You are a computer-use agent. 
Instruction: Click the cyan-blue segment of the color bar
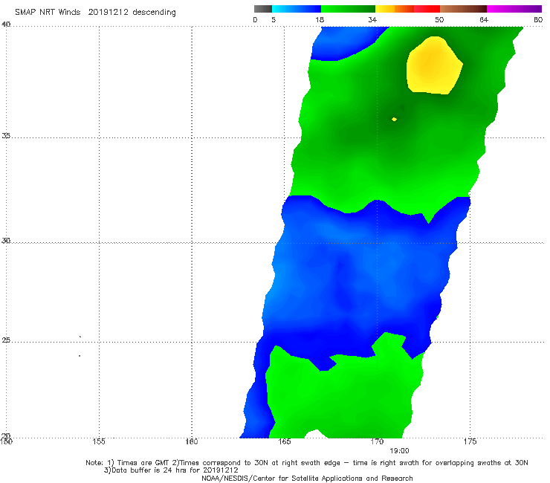(x=297, y=9)
